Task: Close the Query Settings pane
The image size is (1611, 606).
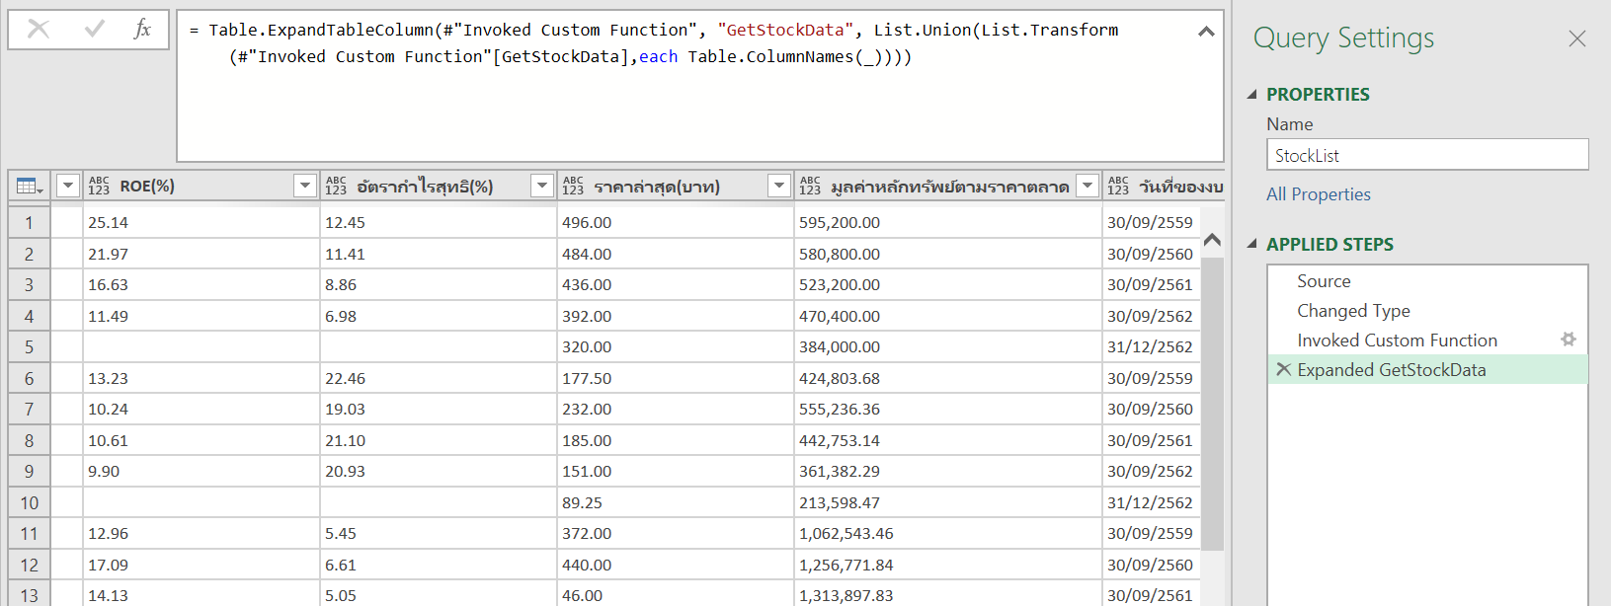Action: (1576, 38)
